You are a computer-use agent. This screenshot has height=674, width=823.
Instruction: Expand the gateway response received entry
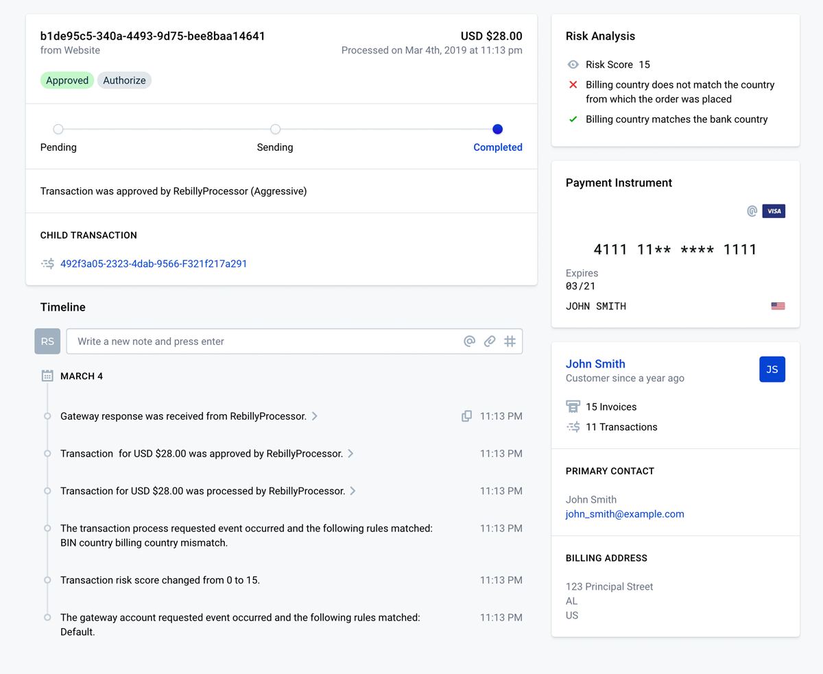[x=315, y=416]
